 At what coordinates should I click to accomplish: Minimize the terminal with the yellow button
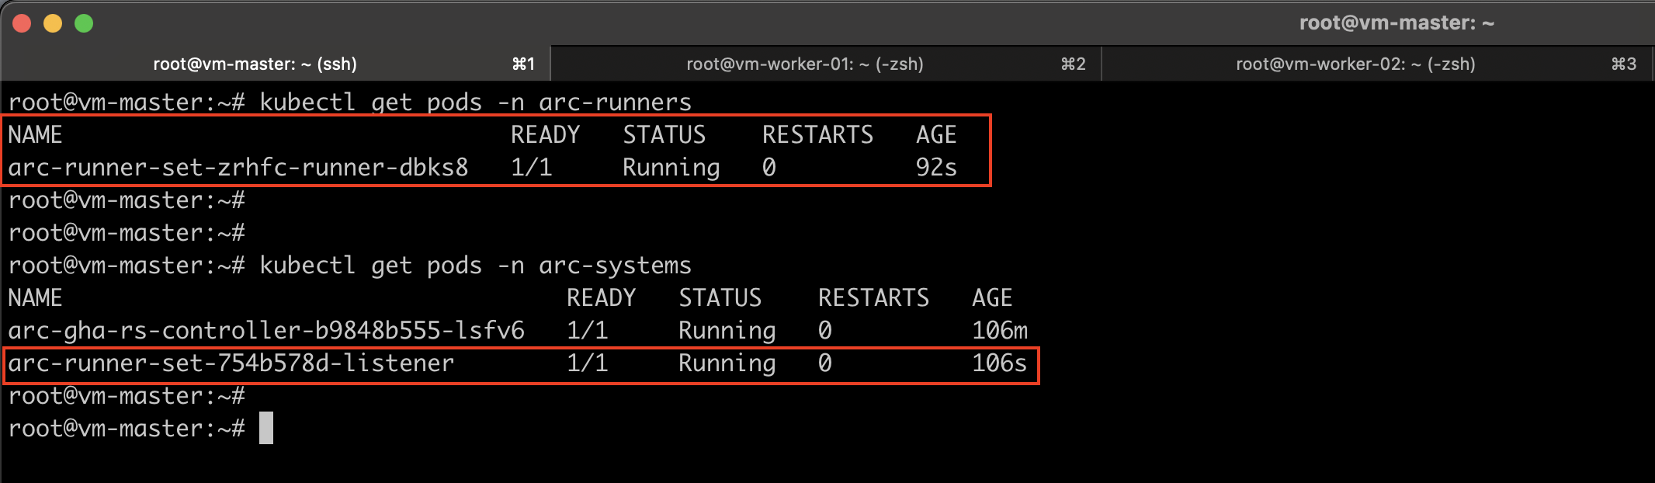(x=53, y=23)
